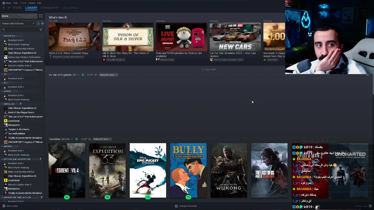Click the 72 Metacritic badge under Bully
The height and width of the screenshot is (210, 374).
click(188, 197)
